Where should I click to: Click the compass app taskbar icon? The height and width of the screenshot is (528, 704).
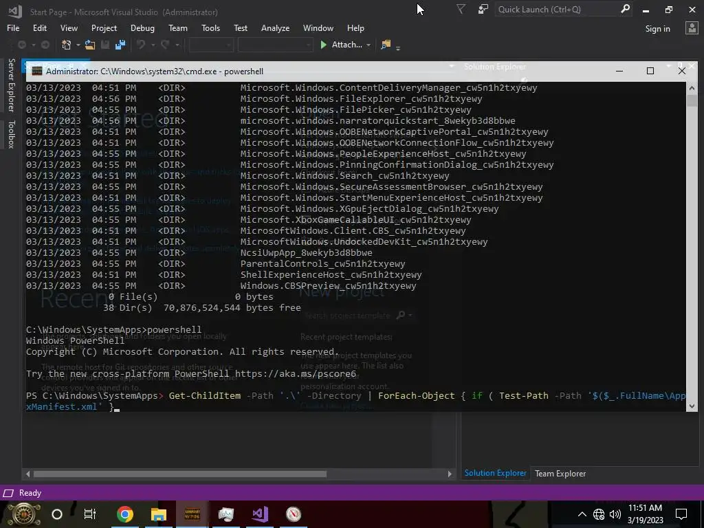tap(294, 514)
